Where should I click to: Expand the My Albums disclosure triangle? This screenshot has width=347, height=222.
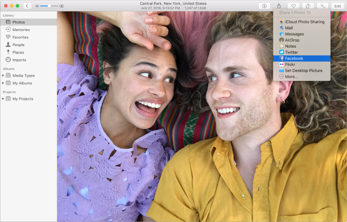point(3,83)
